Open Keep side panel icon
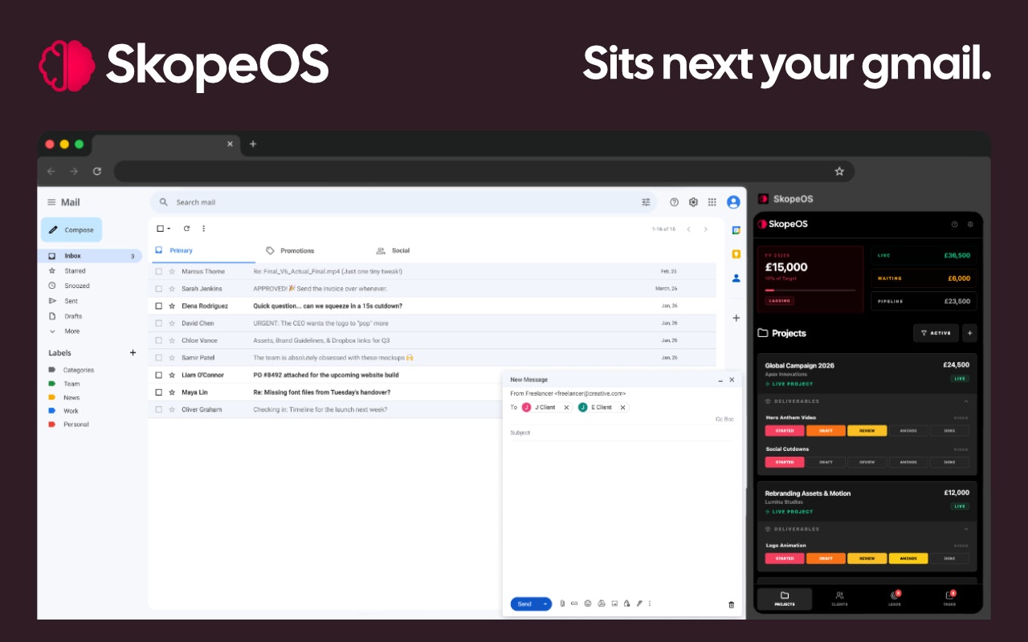Screen dimensions: 1028x642 click(736, 254)
